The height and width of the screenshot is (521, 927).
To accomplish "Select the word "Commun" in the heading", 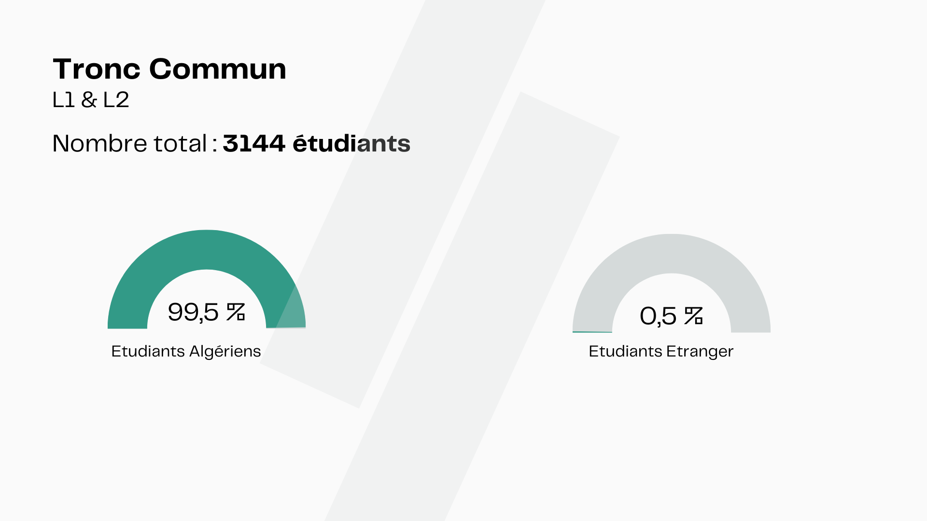I will [x=218, y=69].
